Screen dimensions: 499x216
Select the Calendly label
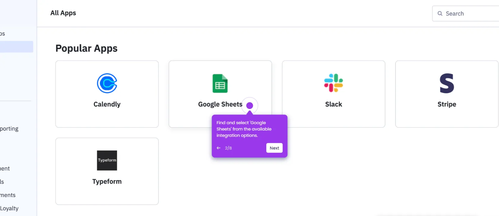pos(107,104)
